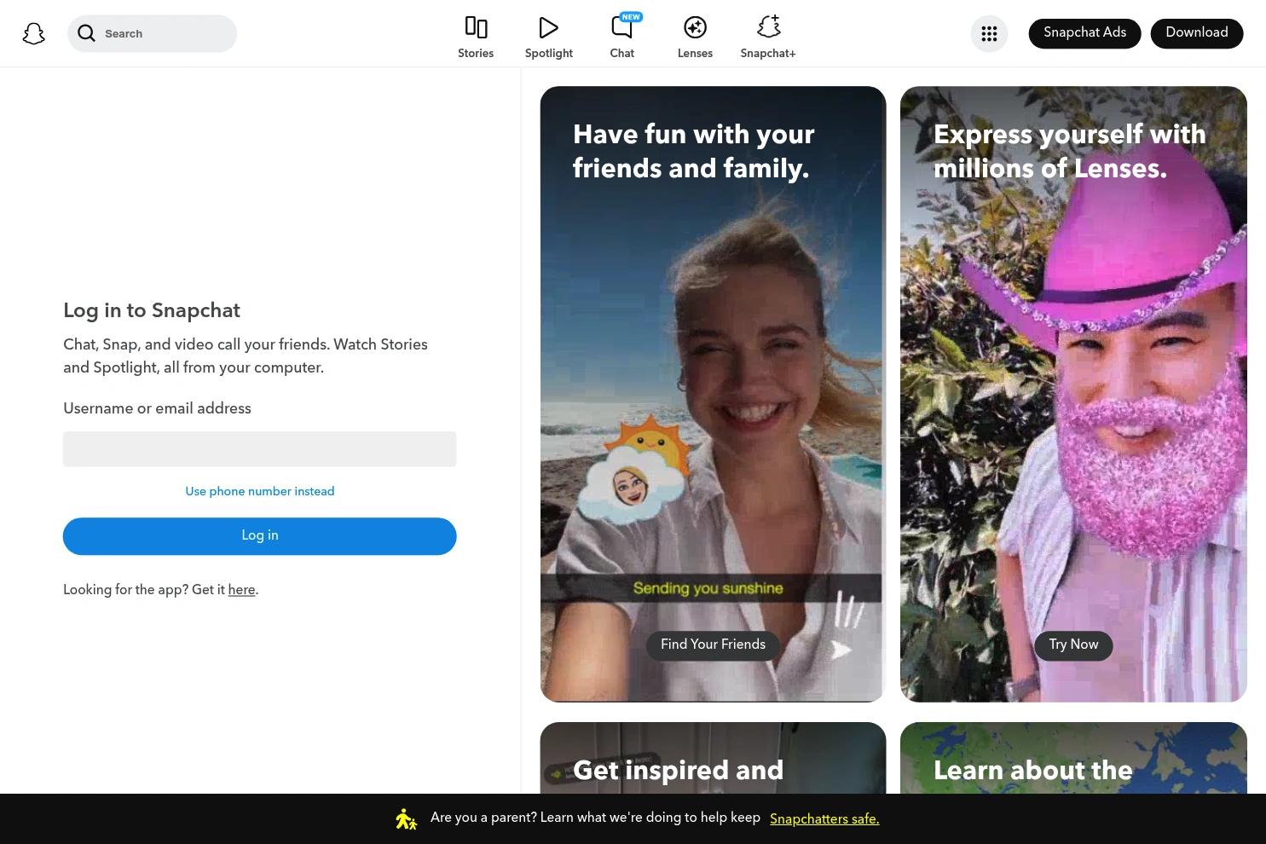The image size is (1266, 844).
Task: Open the Get inspired card
Action: [x=714, y=758]
